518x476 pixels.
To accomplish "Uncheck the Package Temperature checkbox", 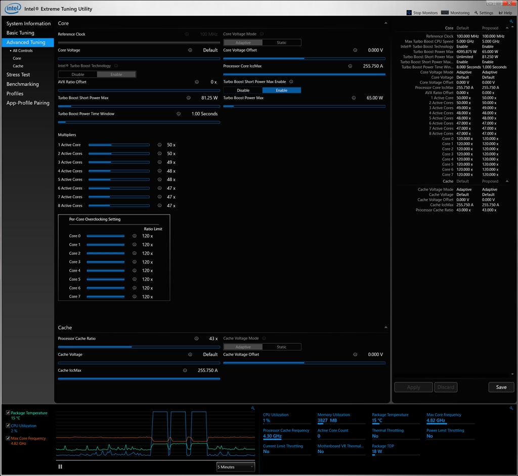I will (x=8, y=413).
